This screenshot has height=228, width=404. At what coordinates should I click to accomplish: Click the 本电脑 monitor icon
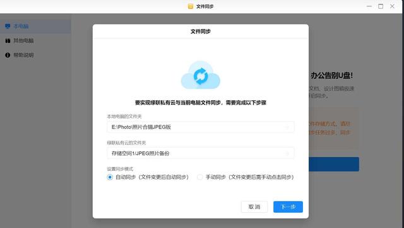8,26
